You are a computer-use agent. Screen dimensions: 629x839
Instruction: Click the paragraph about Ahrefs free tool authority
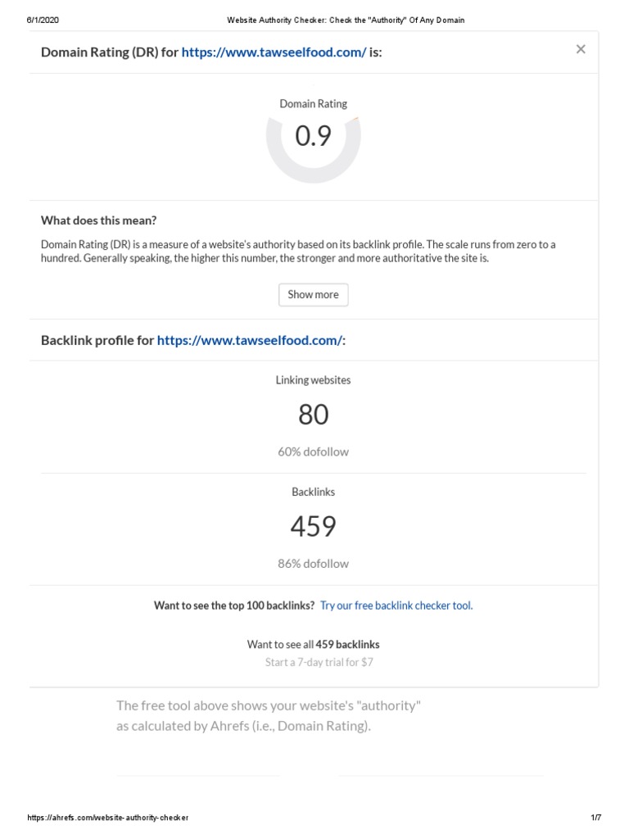coord(269,716)
